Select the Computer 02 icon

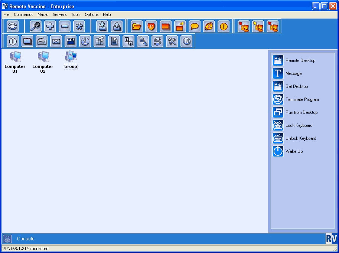[x=43, y=62]
